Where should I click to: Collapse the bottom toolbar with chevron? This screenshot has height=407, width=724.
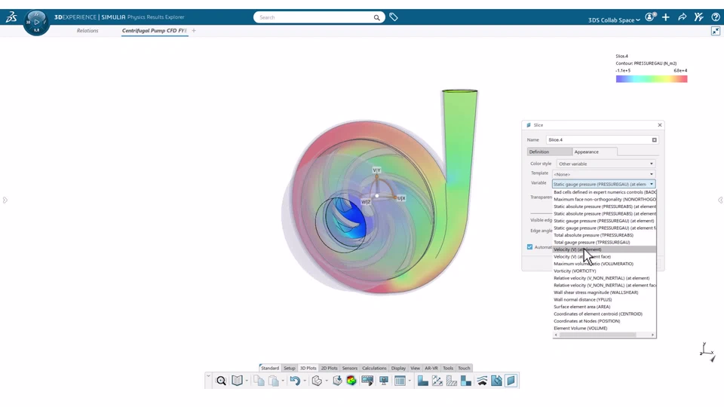pyautogui.click(x=208, y=375)
